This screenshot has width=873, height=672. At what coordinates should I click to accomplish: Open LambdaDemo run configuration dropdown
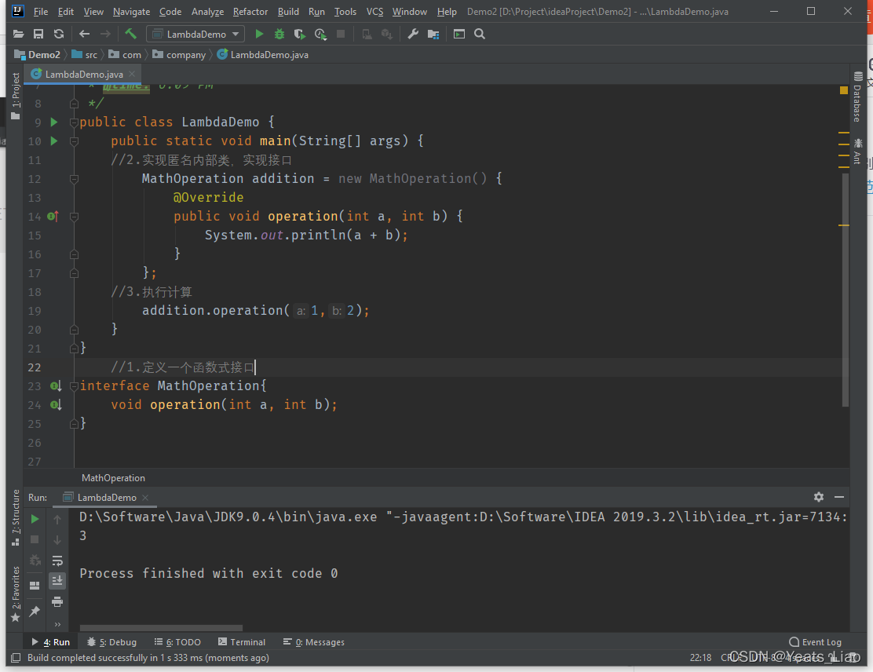click(x=195, y=34)
